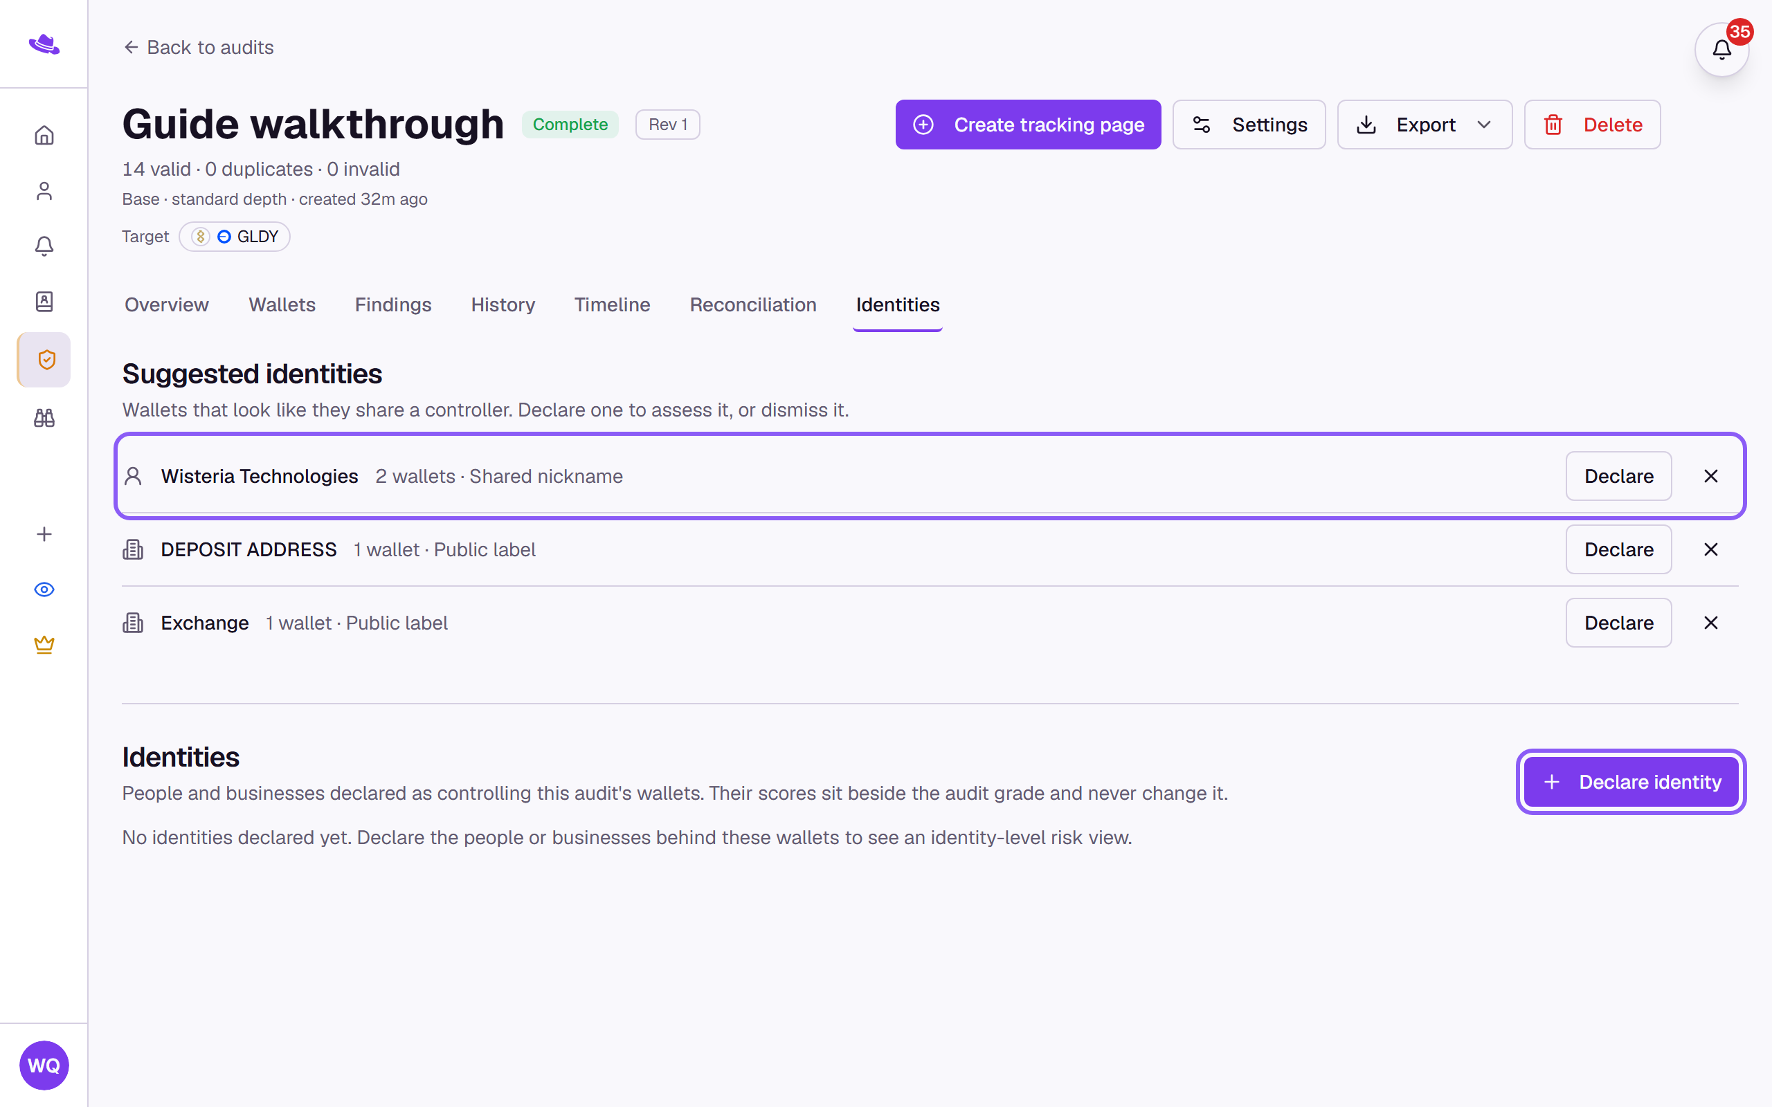Open the WQ user avatar
Screen dimensions: 1772x1107
click(44, 1065)
